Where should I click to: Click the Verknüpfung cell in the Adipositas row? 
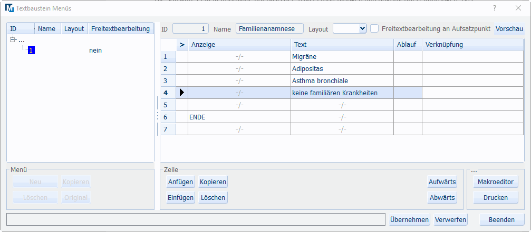tap(473, 68)
